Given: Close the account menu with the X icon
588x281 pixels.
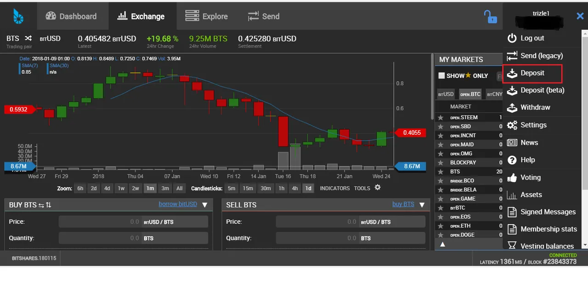Looking at the screenshot, I should coord(580,16).
